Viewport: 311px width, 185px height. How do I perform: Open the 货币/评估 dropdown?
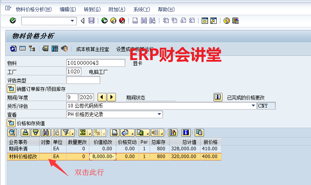click(253, 106)
